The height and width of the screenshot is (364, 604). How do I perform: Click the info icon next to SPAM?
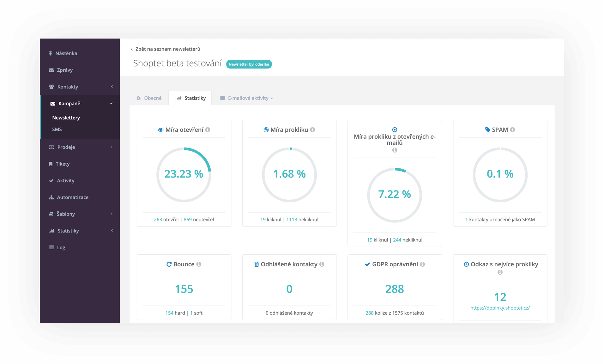coord(512,130)
